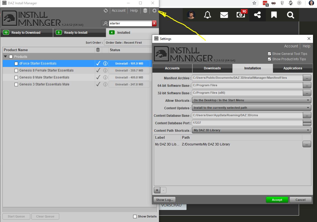This screenshot has width=317, height=222.
Task: Click checkmark icon for Genesis 3 Starter Male
Action: [98, 84]
